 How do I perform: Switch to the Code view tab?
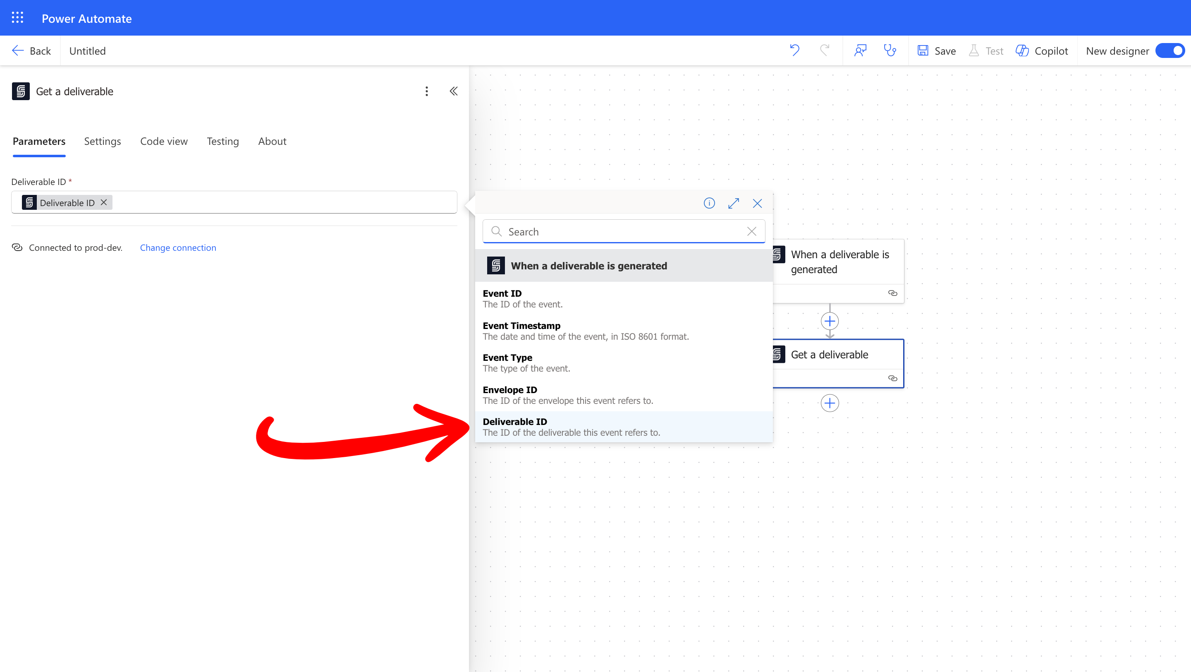tap(164, 141)
